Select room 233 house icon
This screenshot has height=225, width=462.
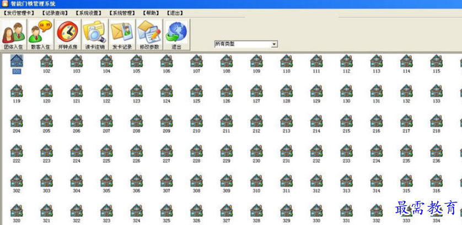346,151
